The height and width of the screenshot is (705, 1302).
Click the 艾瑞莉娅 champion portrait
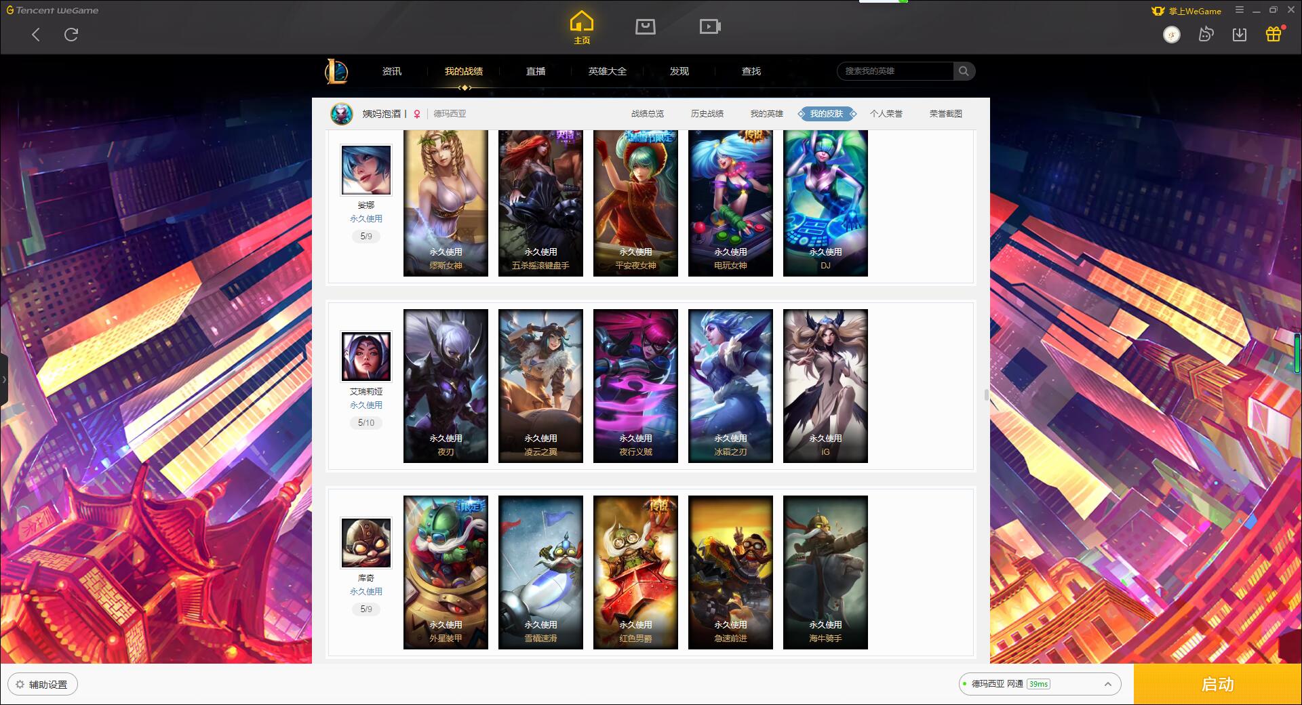tap(366, 356)
